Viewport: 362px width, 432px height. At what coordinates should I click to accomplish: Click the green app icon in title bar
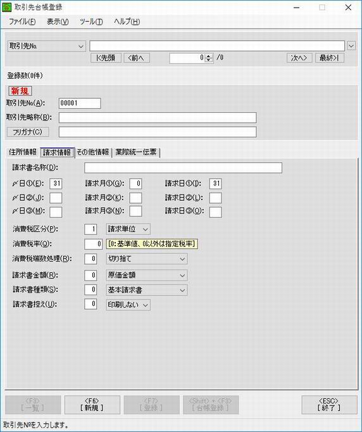6,8
